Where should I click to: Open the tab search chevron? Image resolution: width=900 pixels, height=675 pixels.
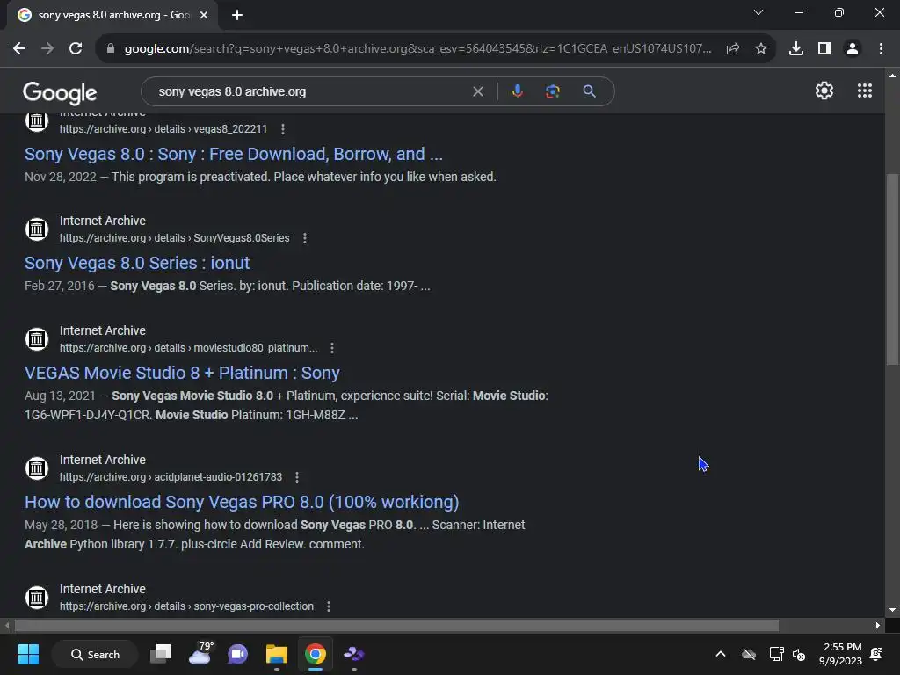(758, 12)
